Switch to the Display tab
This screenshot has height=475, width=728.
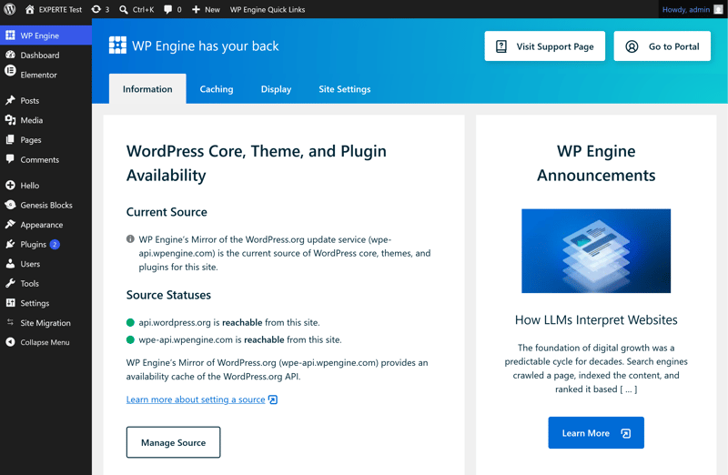coord(277,88)
